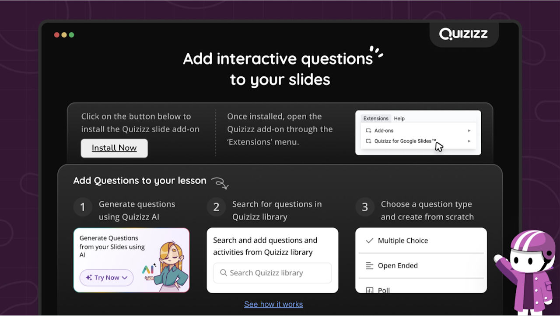The height and width of the screenshot is (316, 560).
Task: Click the sparkle icon on Try Now
Action: point(89,278)
